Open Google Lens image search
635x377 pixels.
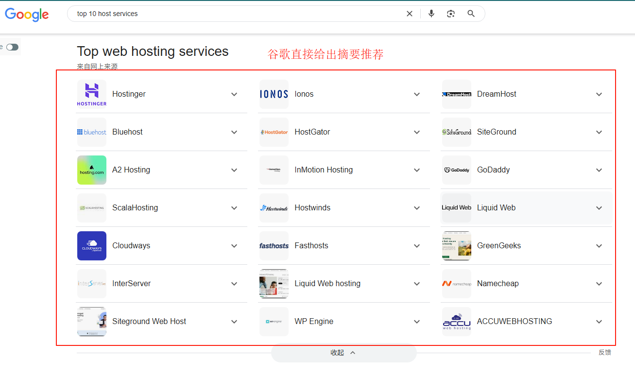[x=451, y=13]
